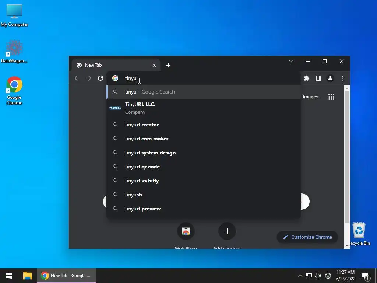Open the Extensions puzzle icon
The image size is (377, 283).
click(x=307, y=78)
